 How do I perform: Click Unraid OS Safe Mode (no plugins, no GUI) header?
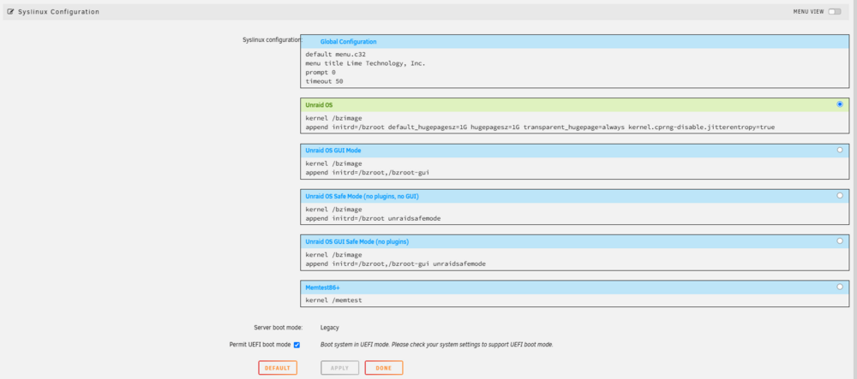pyautogui.click(x=575, y=196)
